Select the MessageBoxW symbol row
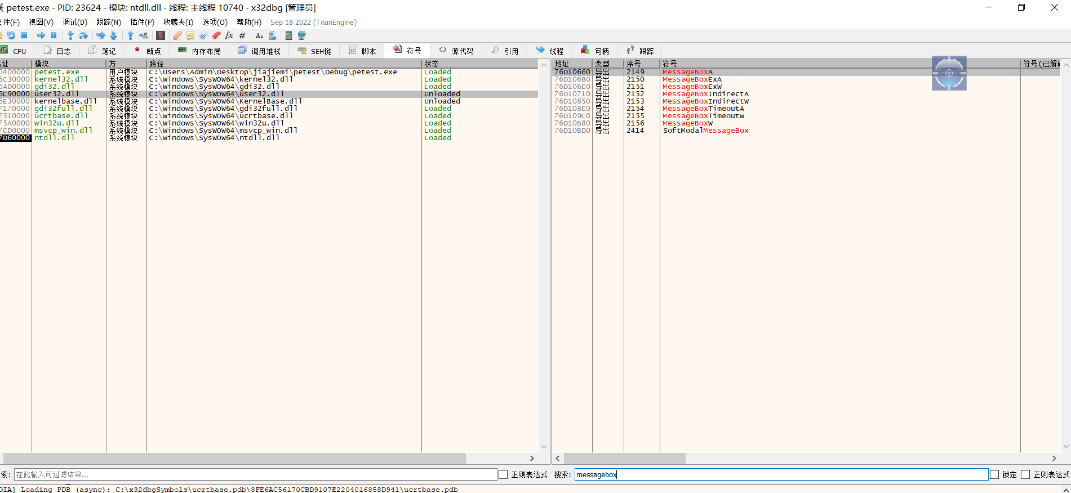Image resolution: width=1071 pixels, height=493 pixels. tap(807, 123)
